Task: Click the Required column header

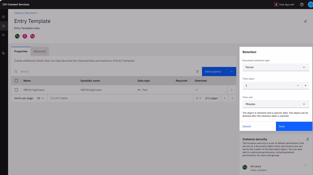Action: pyautogui.click(x=181, y=81)
